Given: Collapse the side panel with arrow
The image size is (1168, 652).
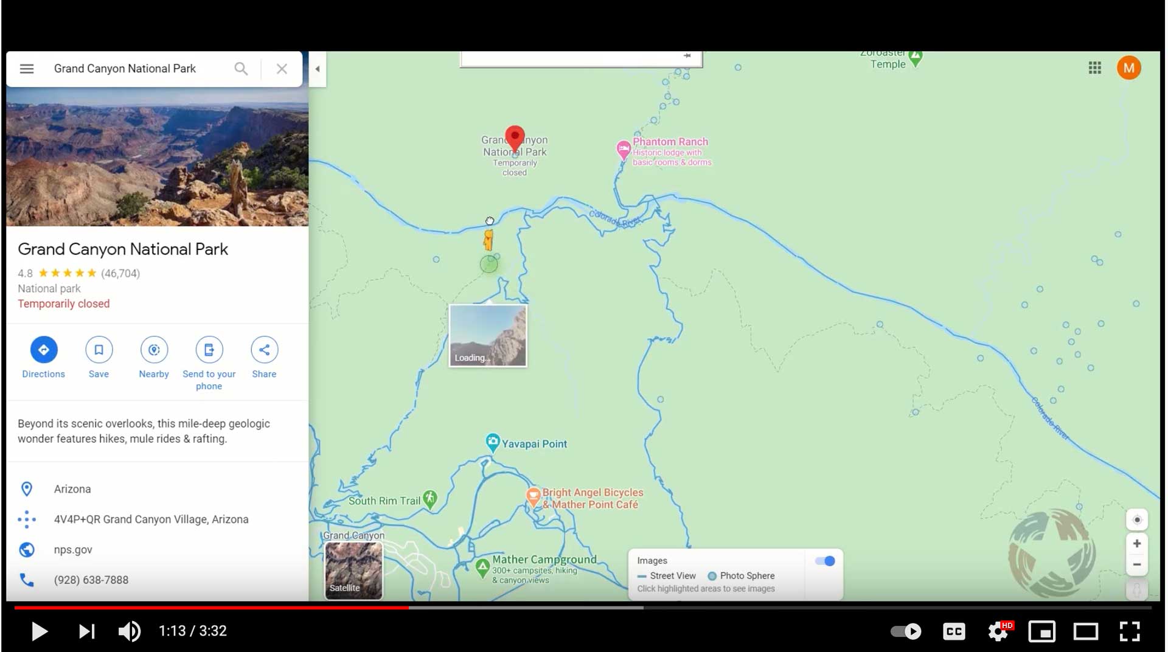Looking at the screenshot, I should 317,69.
